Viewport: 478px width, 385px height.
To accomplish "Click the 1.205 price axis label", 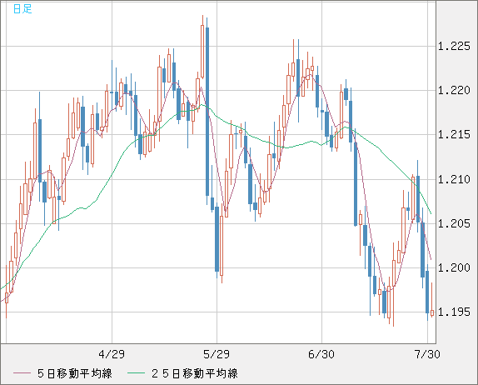I will coord(454,223).
